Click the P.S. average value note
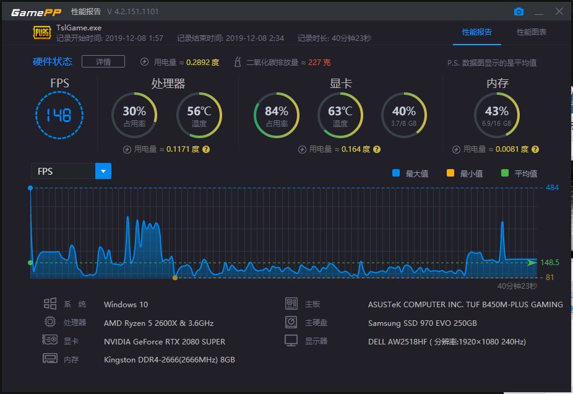The height and width of the screenshot is (394, 573). (x=492, y=63)
